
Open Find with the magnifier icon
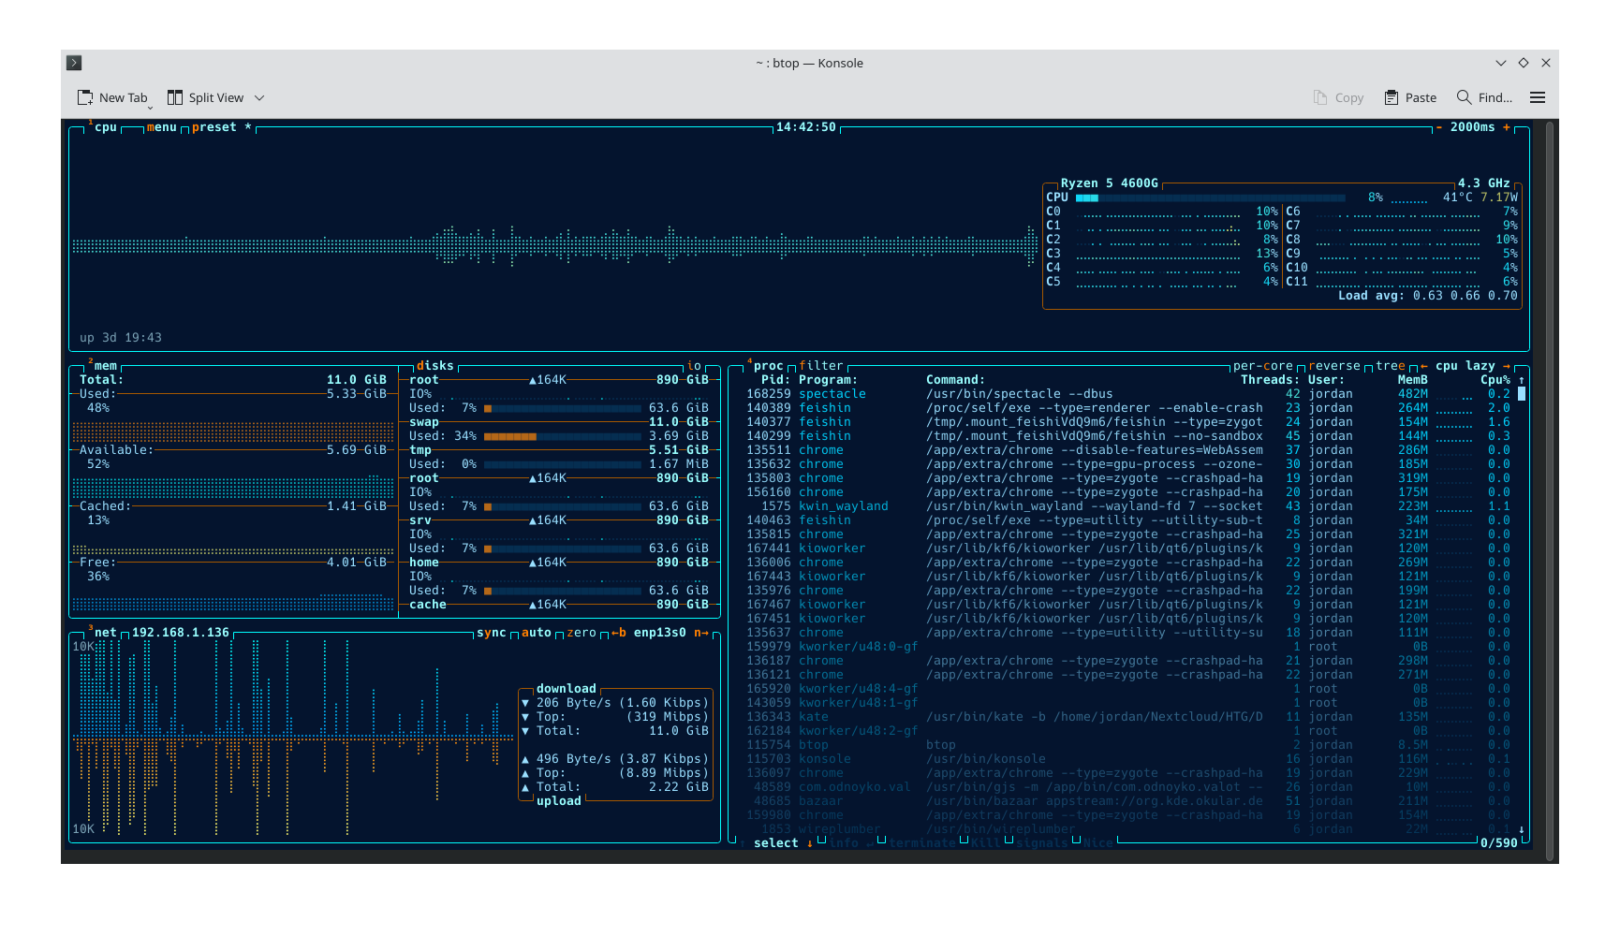(1465, 97)
